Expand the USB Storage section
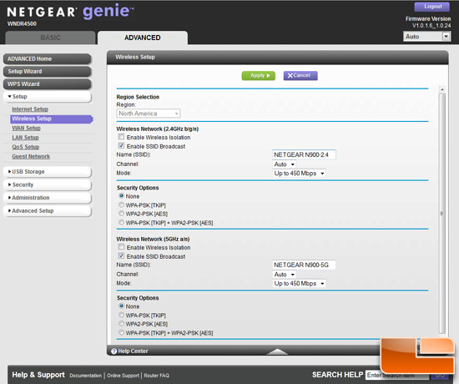Image resolution: width=459 pixels, height=384 pixels. (48, 172)
